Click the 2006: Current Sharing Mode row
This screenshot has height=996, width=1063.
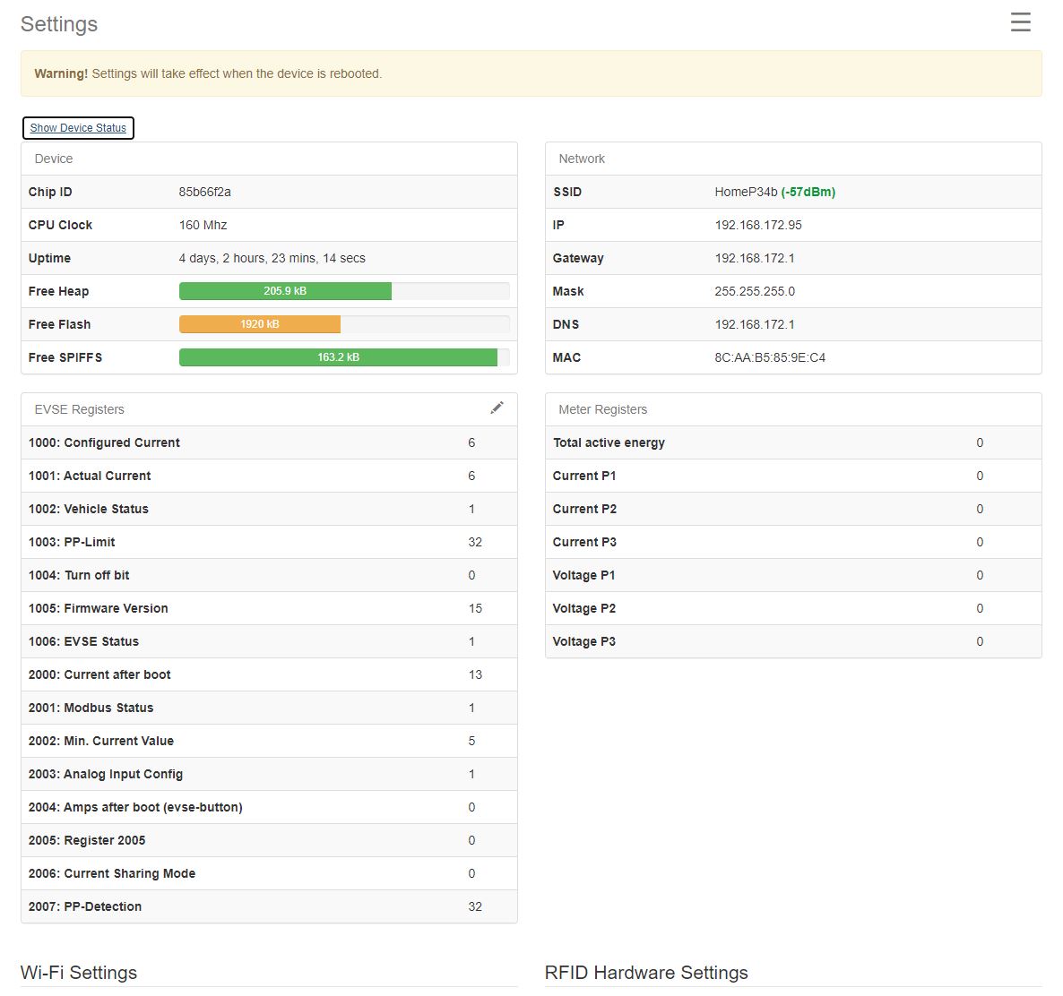[x=269, y=873]
